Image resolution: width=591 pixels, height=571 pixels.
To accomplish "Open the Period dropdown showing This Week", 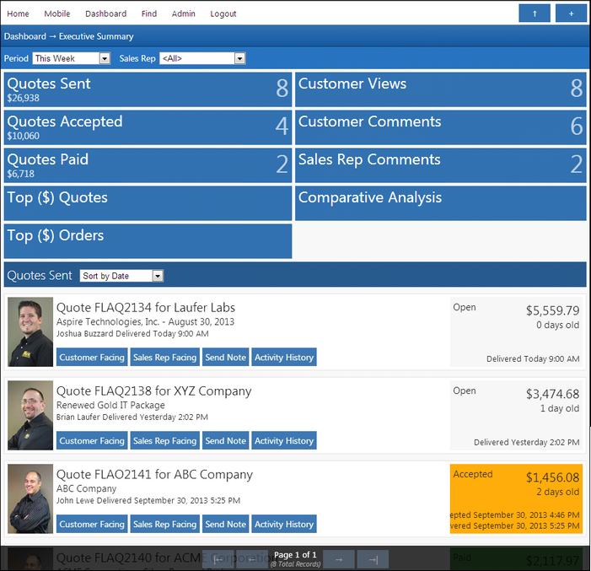I will click(x=71, y=58).
